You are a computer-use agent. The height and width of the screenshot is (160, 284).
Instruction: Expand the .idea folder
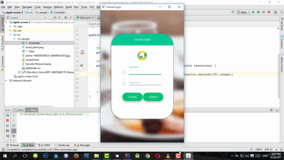coord(10,26)
